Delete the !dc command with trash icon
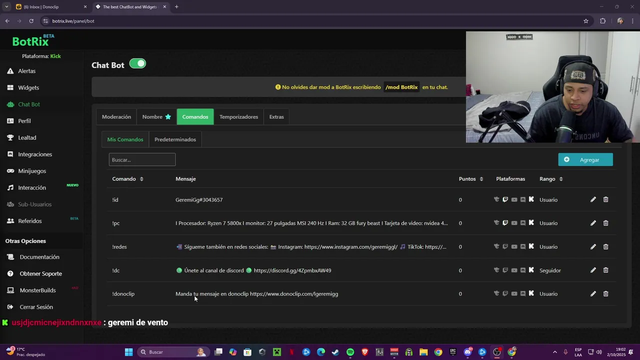Viewport: 640px width, 360px height. [605, 270]
